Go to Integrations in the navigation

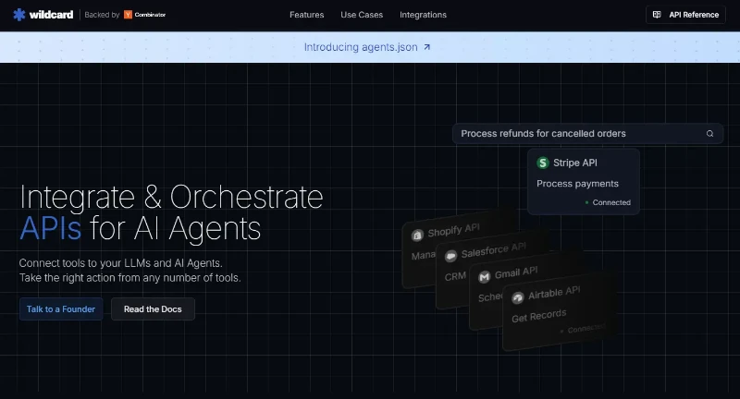[423, 15]
